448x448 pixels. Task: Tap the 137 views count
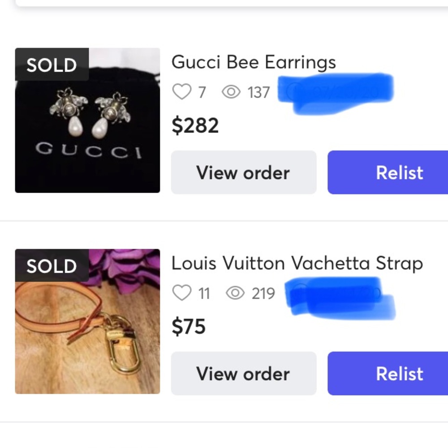259,92
